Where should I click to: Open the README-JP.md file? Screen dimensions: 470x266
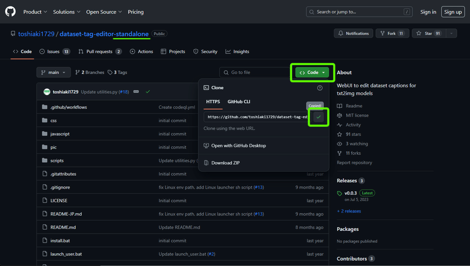pos(66,214)
